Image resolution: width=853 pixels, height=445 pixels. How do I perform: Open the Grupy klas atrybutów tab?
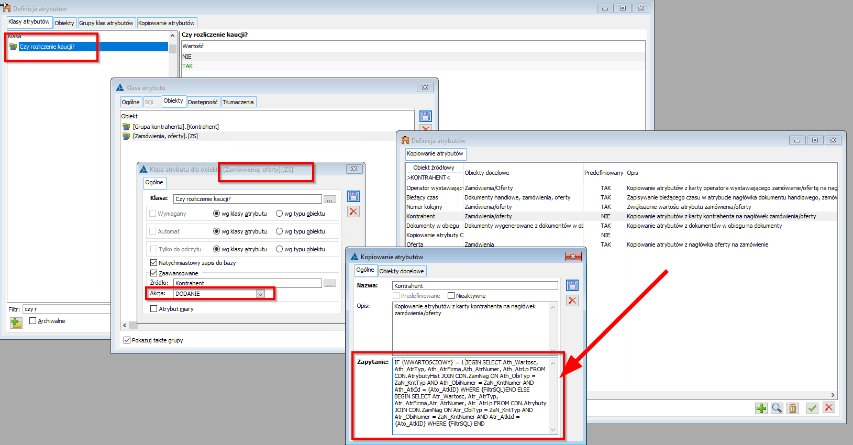(x=106, y=23)
